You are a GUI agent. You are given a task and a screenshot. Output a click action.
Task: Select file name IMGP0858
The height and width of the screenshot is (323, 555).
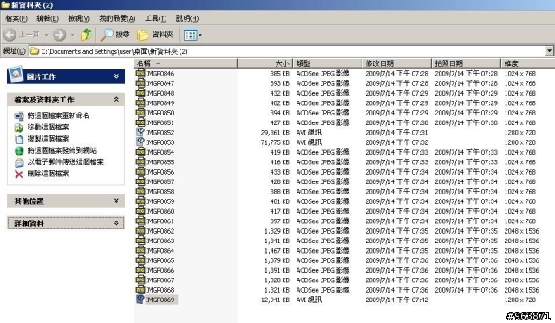coord(160,192)
